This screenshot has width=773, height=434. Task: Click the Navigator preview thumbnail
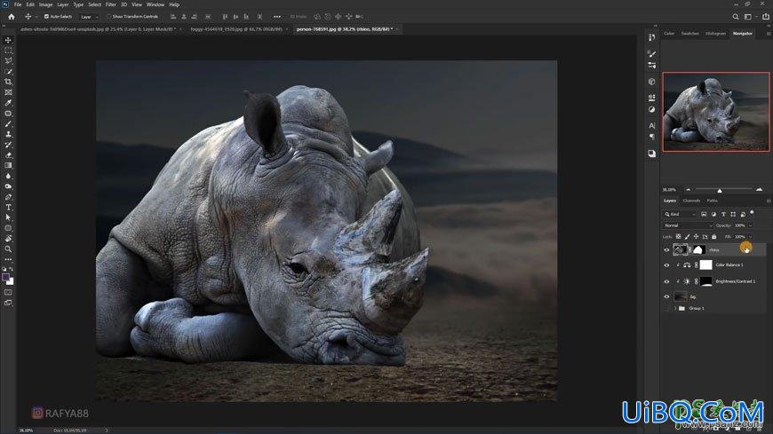point(716,112)
